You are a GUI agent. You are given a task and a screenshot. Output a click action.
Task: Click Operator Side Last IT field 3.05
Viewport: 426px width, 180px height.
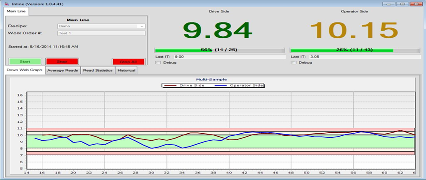tap(365, 57)
